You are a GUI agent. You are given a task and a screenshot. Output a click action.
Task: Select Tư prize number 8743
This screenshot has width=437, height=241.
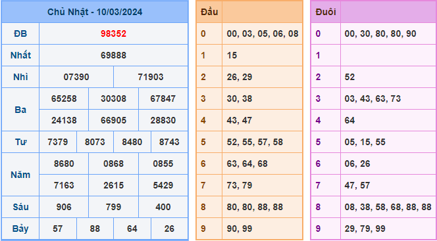(169, 142)
